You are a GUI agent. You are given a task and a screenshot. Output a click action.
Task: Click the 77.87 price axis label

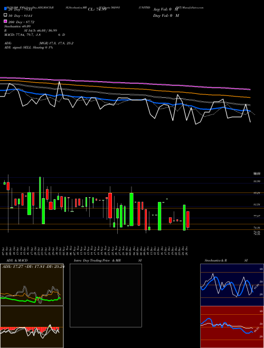(257, 216)
